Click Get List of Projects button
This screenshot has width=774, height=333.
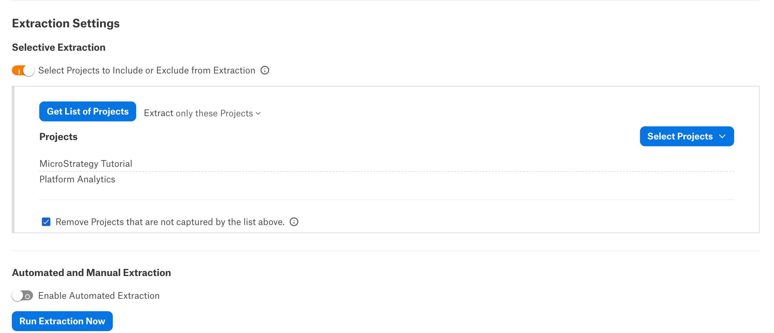pyautogui.click(x=88, y=111)
